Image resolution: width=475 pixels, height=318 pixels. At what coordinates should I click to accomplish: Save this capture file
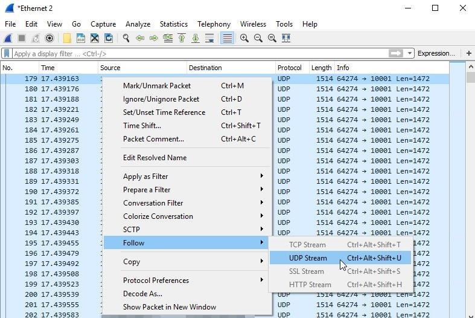pos(81,38)
